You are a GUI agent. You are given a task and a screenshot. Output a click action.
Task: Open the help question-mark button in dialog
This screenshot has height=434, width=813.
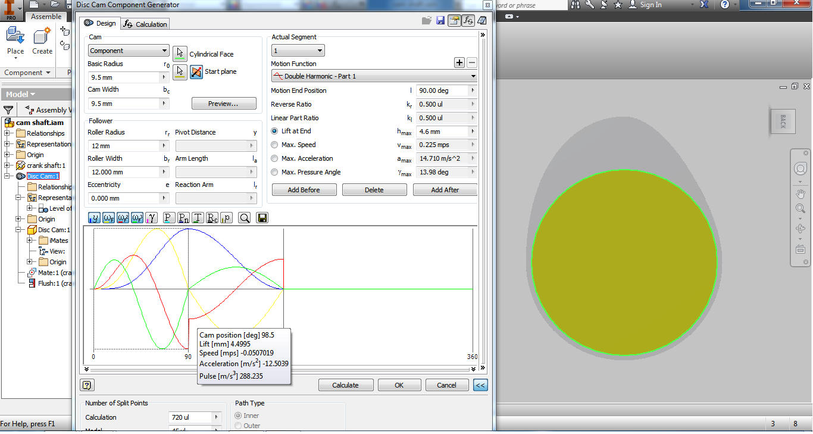[x=87, y=385]
